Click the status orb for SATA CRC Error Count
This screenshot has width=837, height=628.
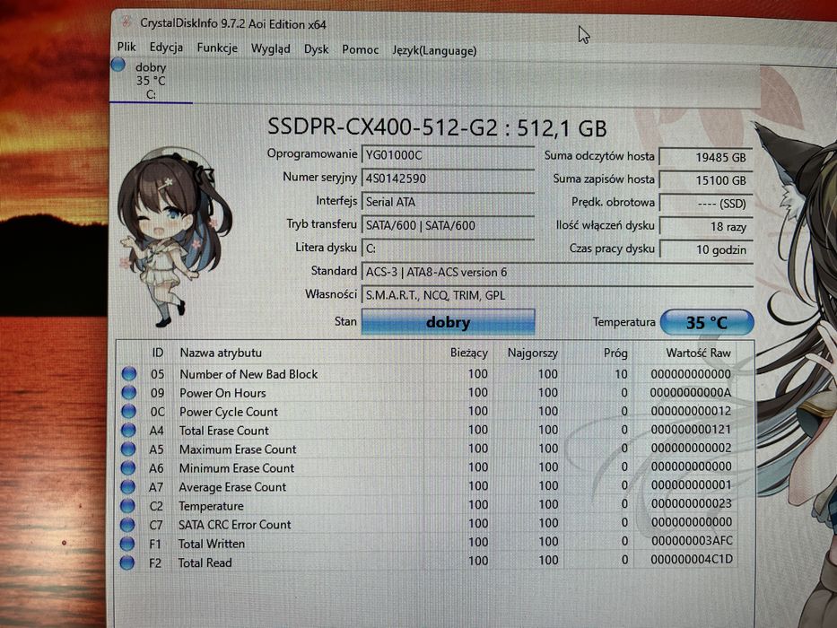(x=127, y=525)
